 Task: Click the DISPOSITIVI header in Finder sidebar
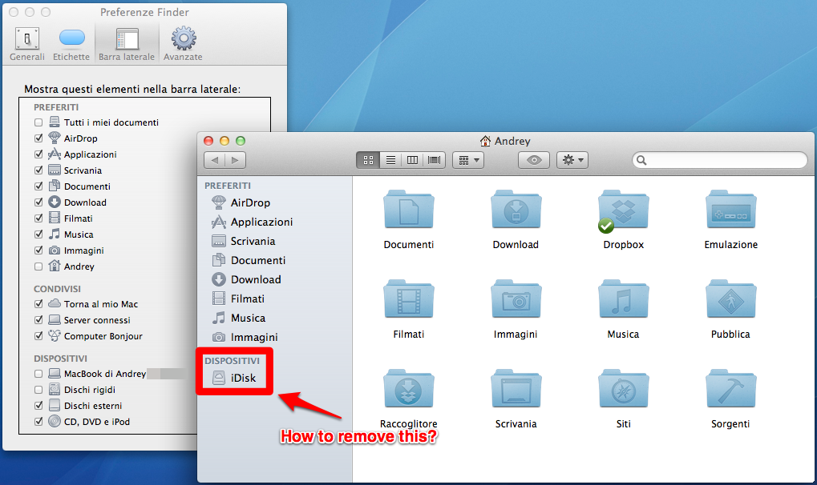(232, 361)
